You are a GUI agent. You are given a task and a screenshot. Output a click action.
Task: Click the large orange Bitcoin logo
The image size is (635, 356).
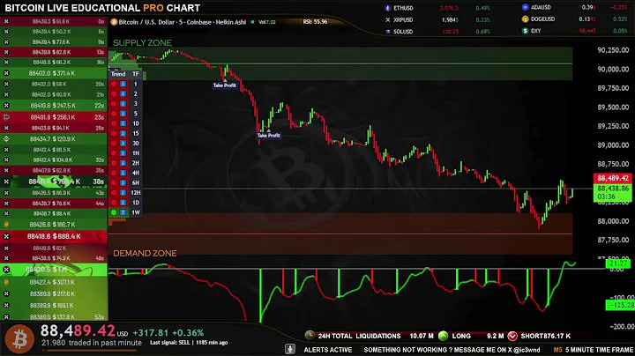19,339
